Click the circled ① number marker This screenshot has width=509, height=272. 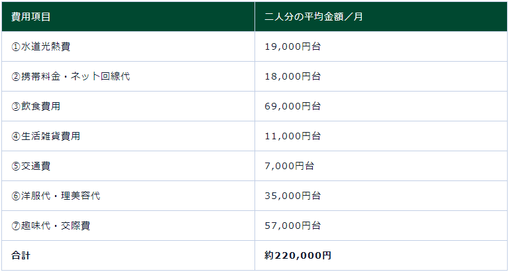point(16,46)
